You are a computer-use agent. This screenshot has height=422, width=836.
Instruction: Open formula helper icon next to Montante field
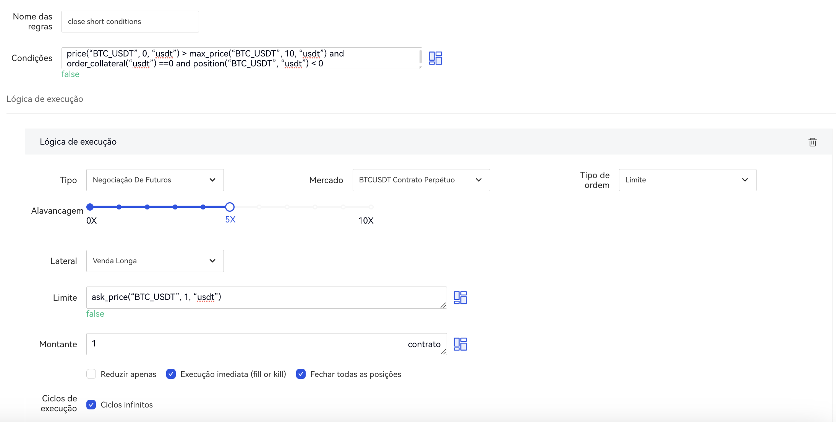460,344
